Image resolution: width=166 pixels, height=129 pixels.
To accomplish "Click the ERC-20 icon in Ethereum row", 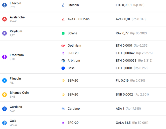I will tap(63, 53).
